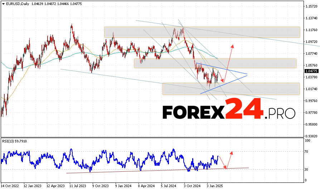Click the 1.09720 price axis label
This screenshot has height=190, width=320.
click(x=311, y=42)
